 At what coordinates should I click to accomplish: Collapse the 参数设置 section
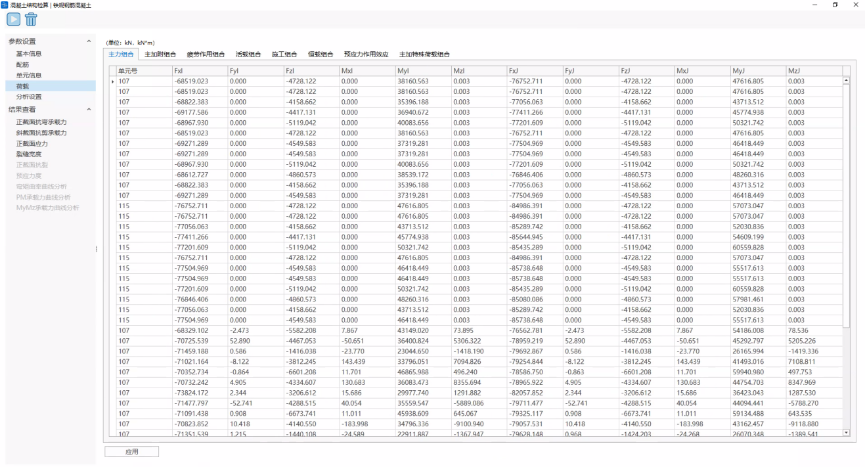click(x=89, y=41)
